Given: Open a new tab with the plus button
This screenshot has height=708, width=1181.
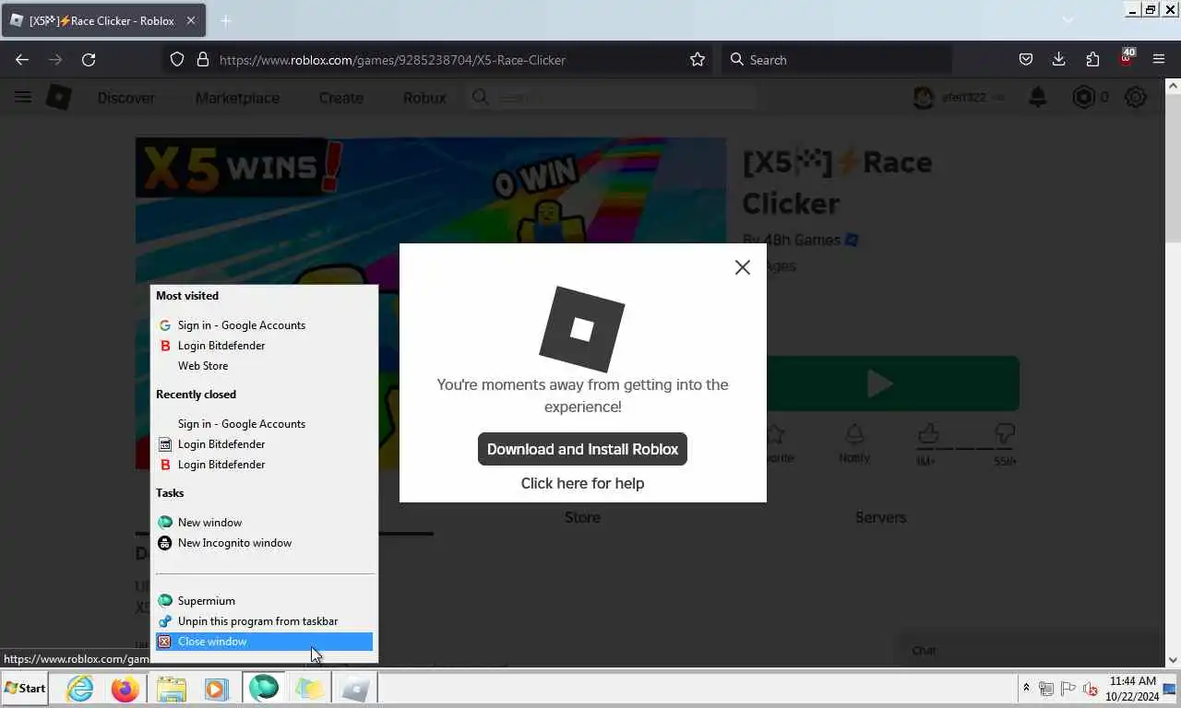Looking at the screenshot, I should (225, 20).
